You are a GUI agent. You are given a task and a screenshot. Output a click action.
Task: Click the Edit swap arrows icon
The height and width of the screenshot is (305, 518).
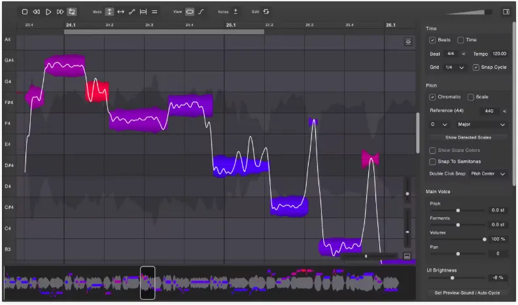[x=266, y=12]
